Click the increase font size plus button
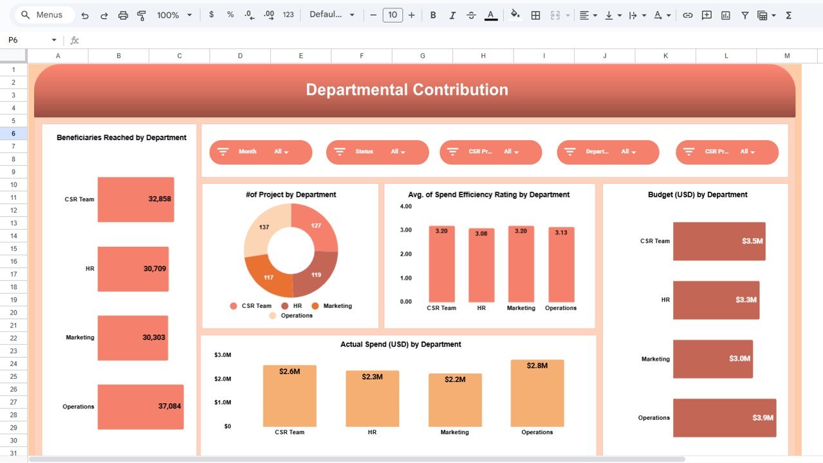The width and height of the screenshot is (823, 463). (412, 15)
